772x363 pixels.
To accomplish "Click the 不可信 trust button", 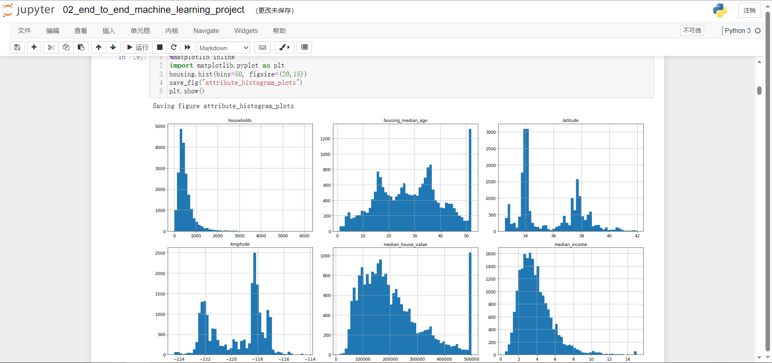I will coord(692,31).
